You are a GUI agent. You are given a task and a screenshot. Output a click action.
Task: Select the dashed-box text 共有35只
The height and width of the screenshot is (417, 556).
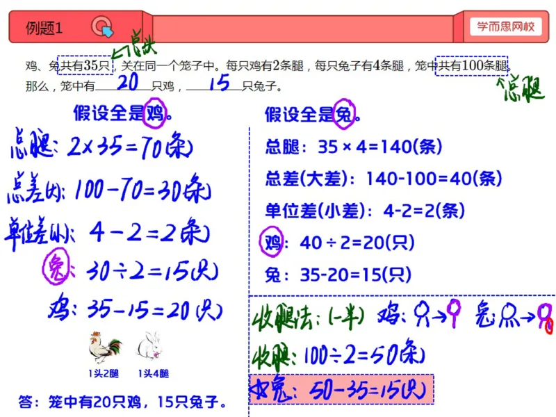tap(85, 65)
